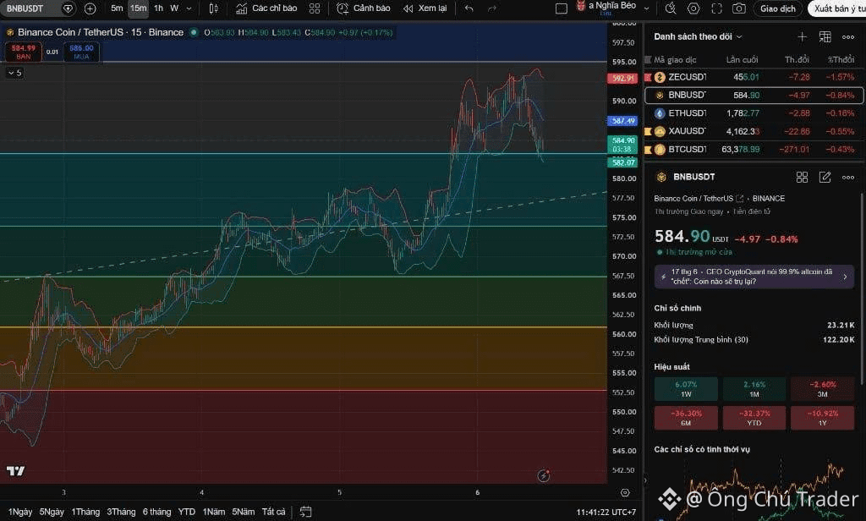Set chart range to 5Ngày
Image resolution: width=866 pixels, height=521 pixels.
[52, 513]
